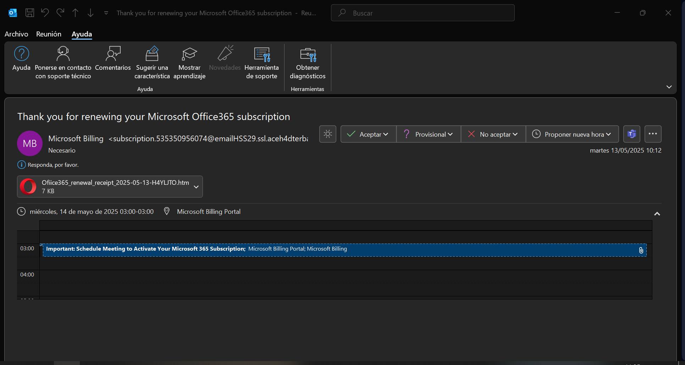This screenshot has height=365, width=685.
Task: Open the more actions ellipsis button
Action: coord(653,134)
